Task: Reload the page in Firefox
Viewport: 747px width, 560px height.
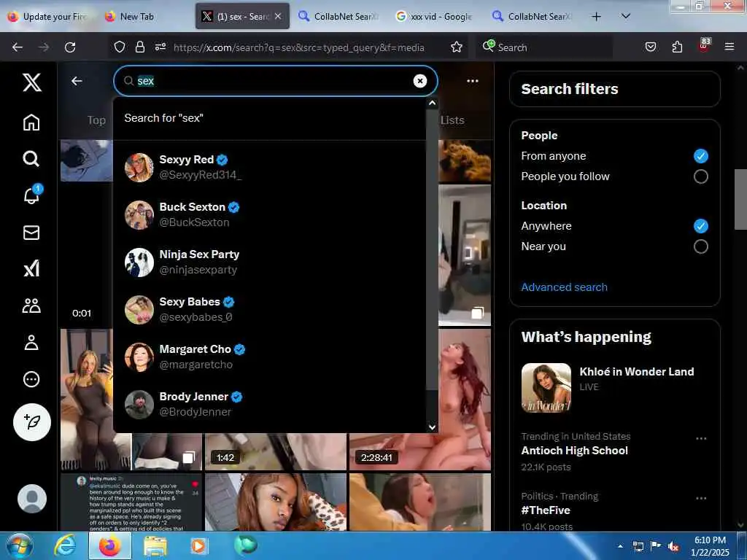Action: [x=70, y=47]
